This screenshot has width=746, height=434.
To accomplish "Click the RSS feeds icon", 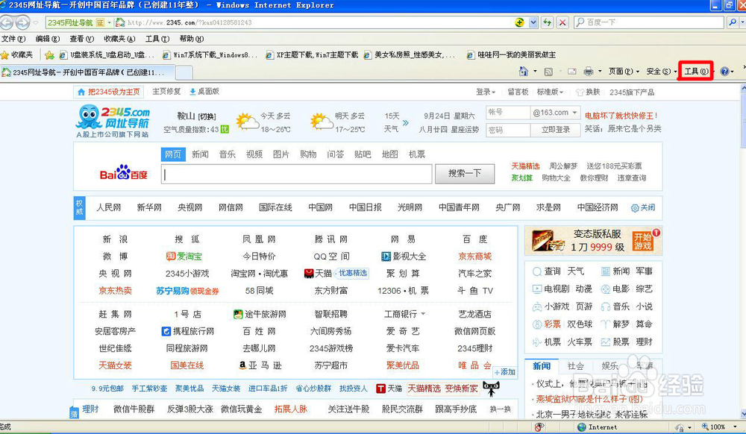I will pos(548,72).
